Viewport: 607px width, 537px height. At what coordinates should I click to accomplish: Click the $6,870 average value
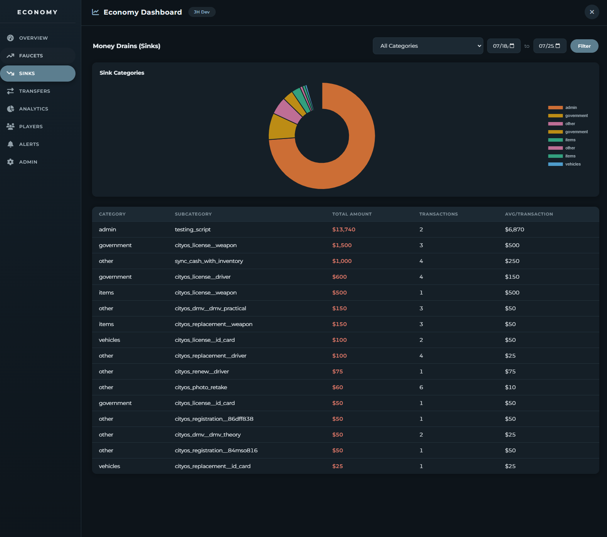pyautogui.click(x=515, y=229)
